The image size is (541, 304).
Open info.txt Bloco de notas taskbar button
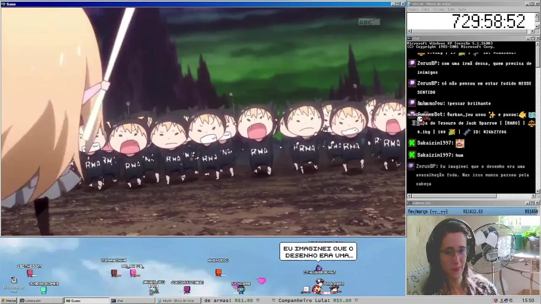(x=178, y=301)
